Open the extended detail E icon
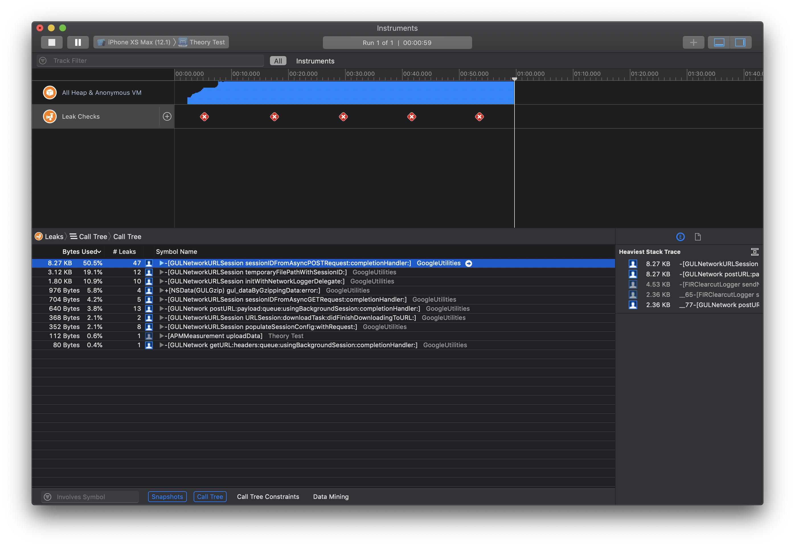 (681, 237)
